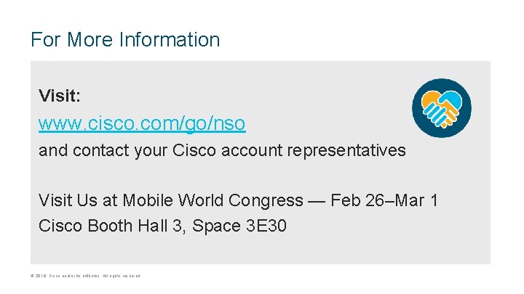
Task: Select the 'Hall 3' text
Action: pyautogui.click(x=160, y=226)
